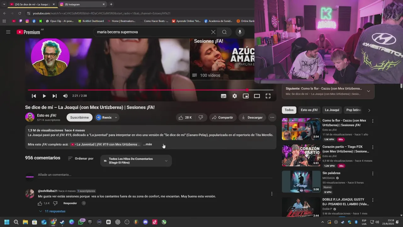Mute the video using the speaker icon
Screen dimensions: 403x227
(65, 96)
